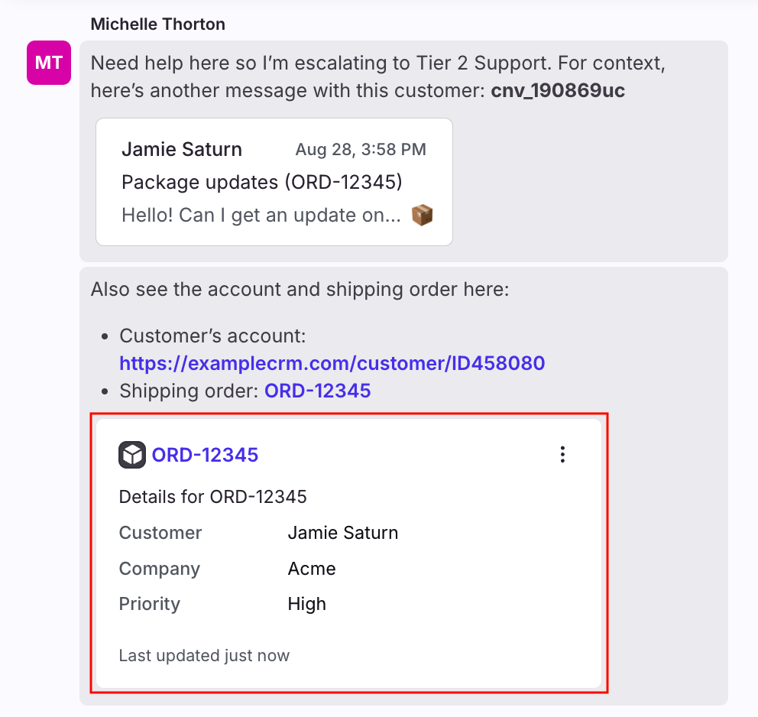758x717 pixels.
Task: Click the MT avatar for Michelle Thorton
Action: point(49,63)
